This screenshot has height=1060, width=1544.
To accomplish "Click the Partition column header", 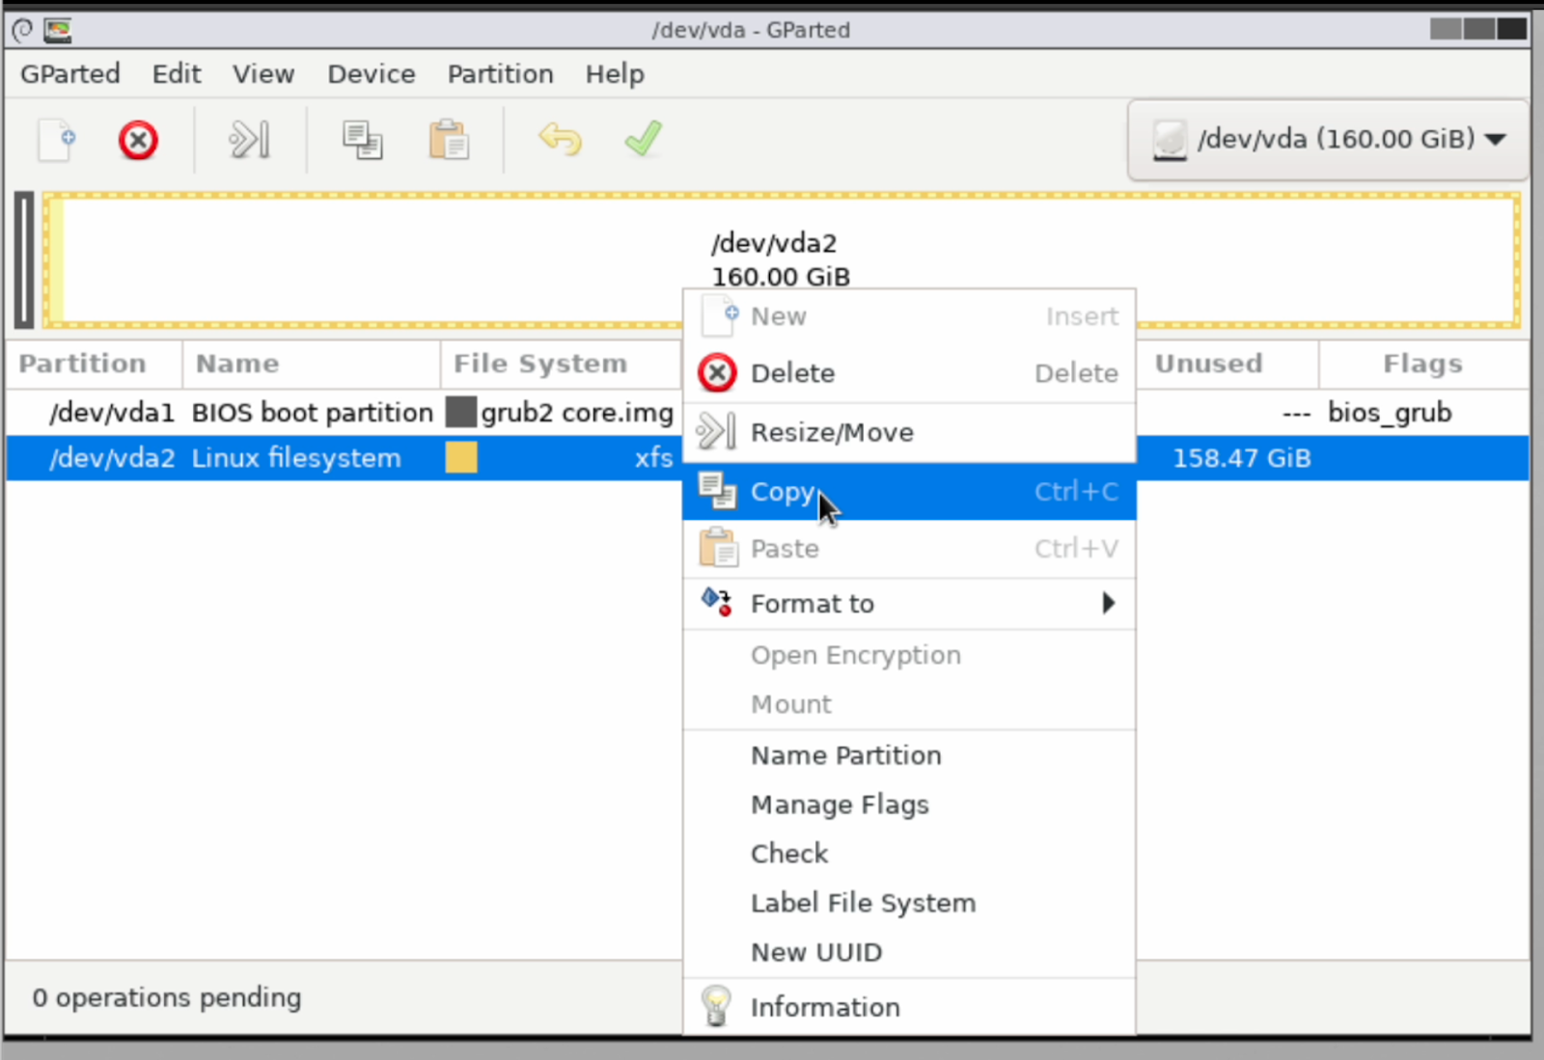I will point(94,364).
